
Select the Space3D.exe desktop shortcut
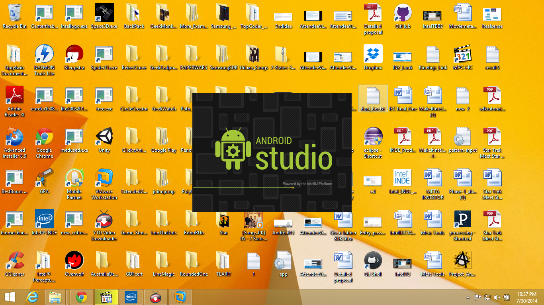pyautogui.click(x=104, y=16)
